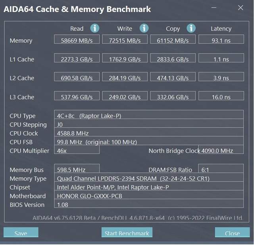Click the Close button at bottom

point(232,233)
